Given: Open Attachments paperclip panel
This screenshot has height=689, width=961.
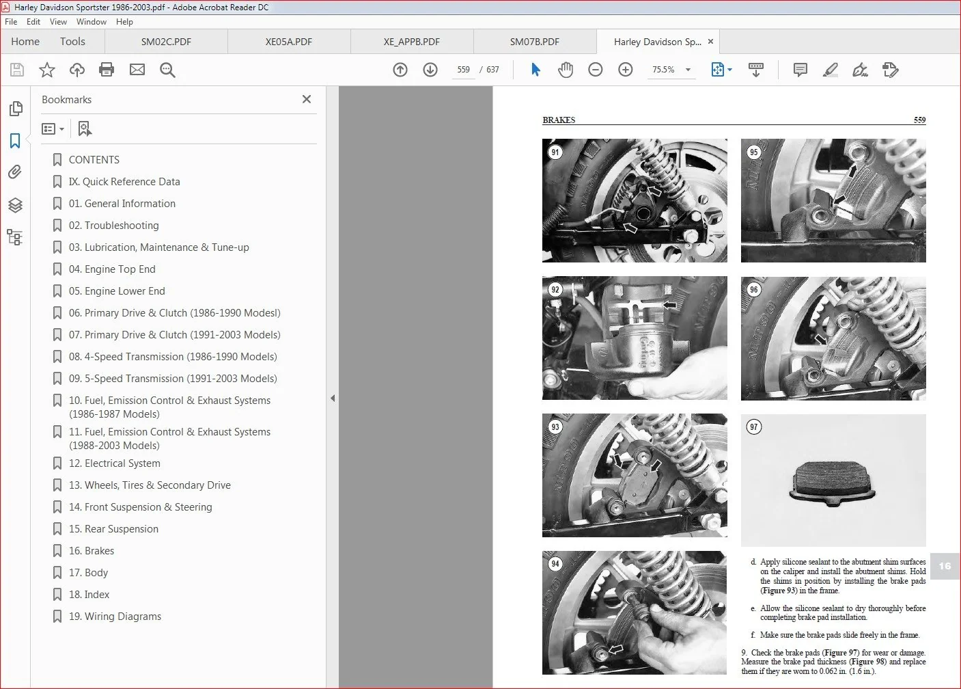Looking at the screenshot, I should tap(15, 172).
